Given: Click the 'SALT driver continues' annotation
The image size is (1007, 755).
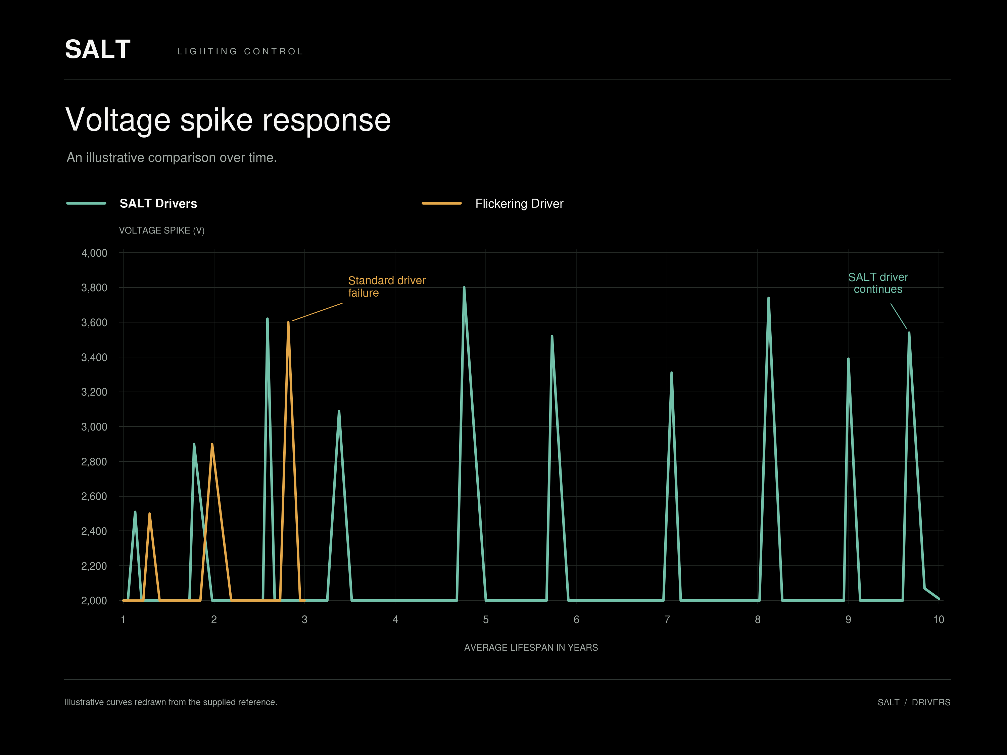Looking at the screenshot, I should click(x=878, y=283).
